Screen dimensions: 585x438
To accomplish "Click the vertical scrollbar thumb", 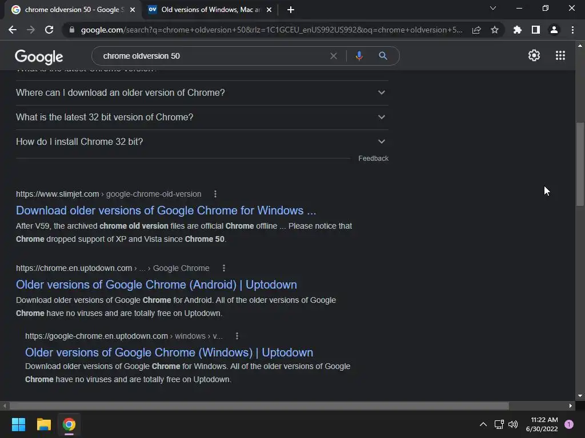I will [580, 164].
